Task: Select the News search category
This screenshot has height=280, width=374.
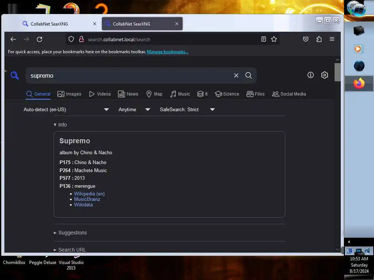Action: [128, 94]
